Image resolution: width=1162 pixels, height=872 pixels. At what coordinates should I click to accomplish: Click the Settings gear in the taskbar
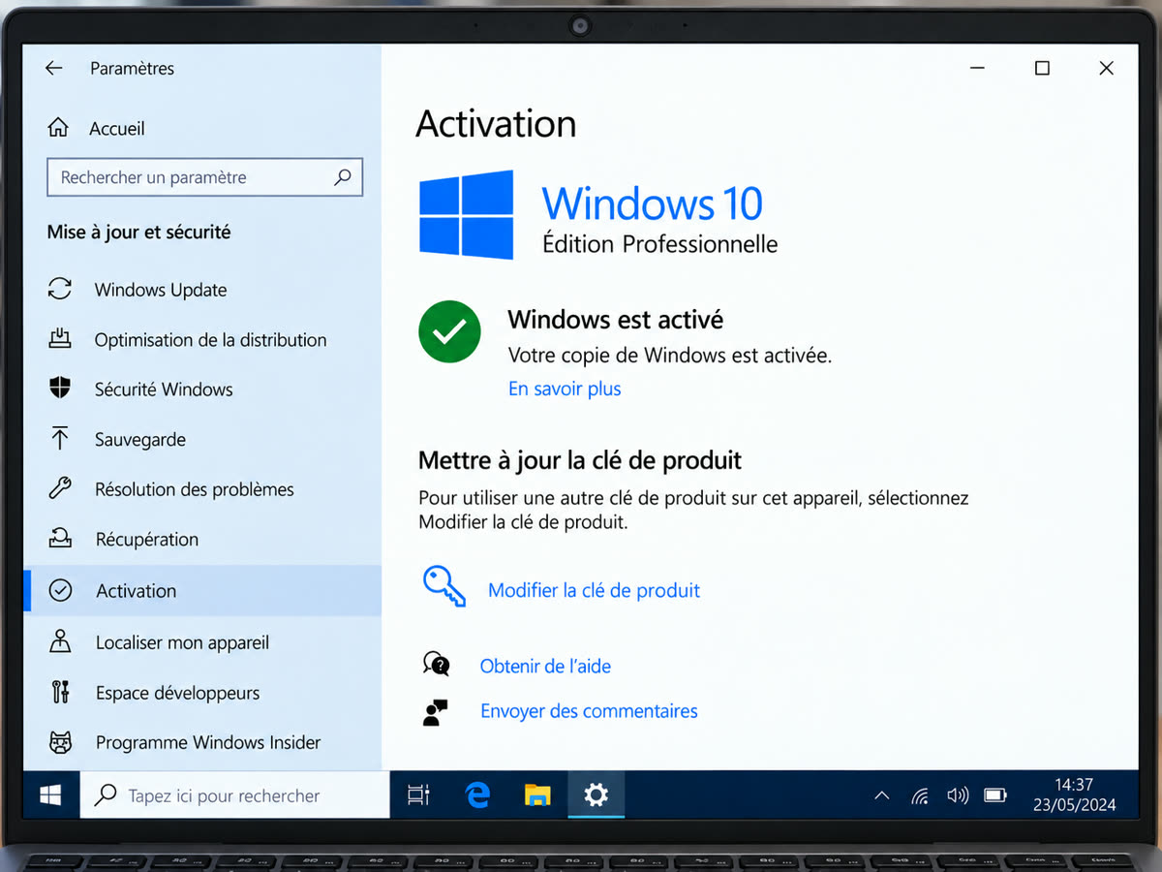click(596, 795)
